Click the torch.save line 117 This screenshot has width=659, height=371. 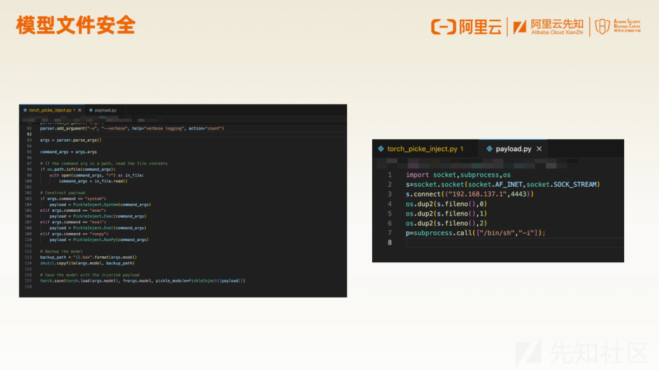point(142,281)
